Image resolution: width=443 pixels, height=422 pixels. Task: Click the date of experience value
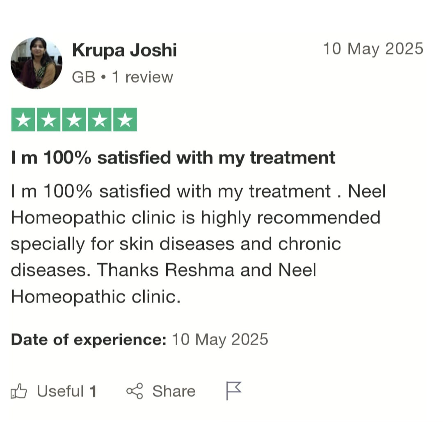[220, 340]
